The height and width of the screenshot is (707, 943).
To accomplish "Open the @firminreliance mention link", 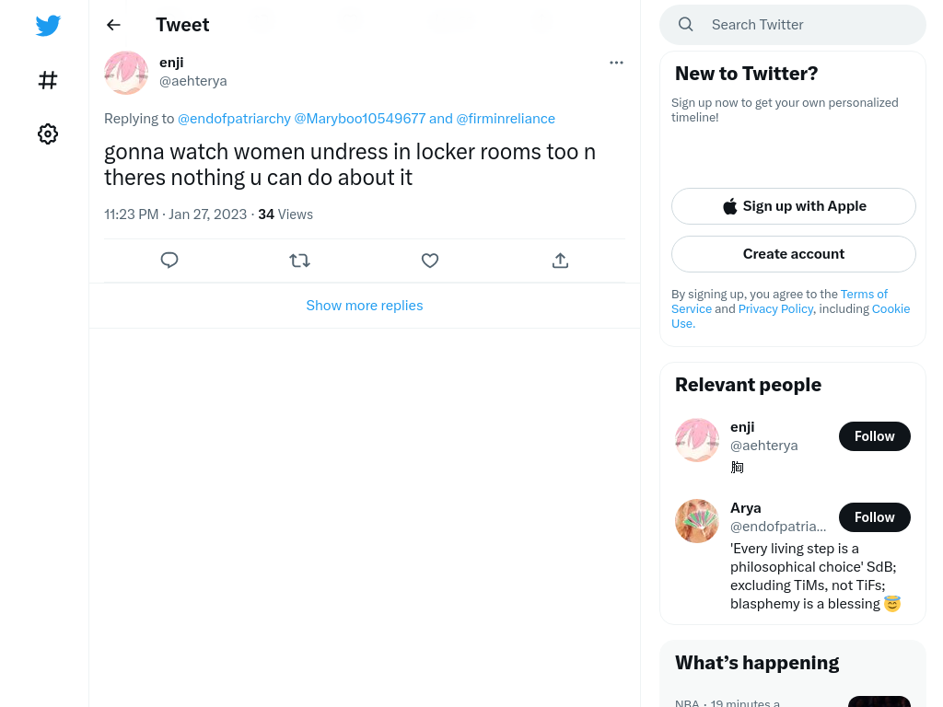I will (506, 119).
